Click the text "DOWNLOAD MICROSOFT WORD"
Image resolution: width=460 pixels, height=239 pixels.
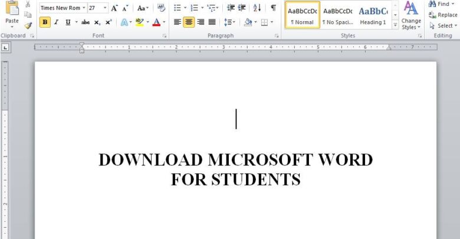tap(235, 160)
